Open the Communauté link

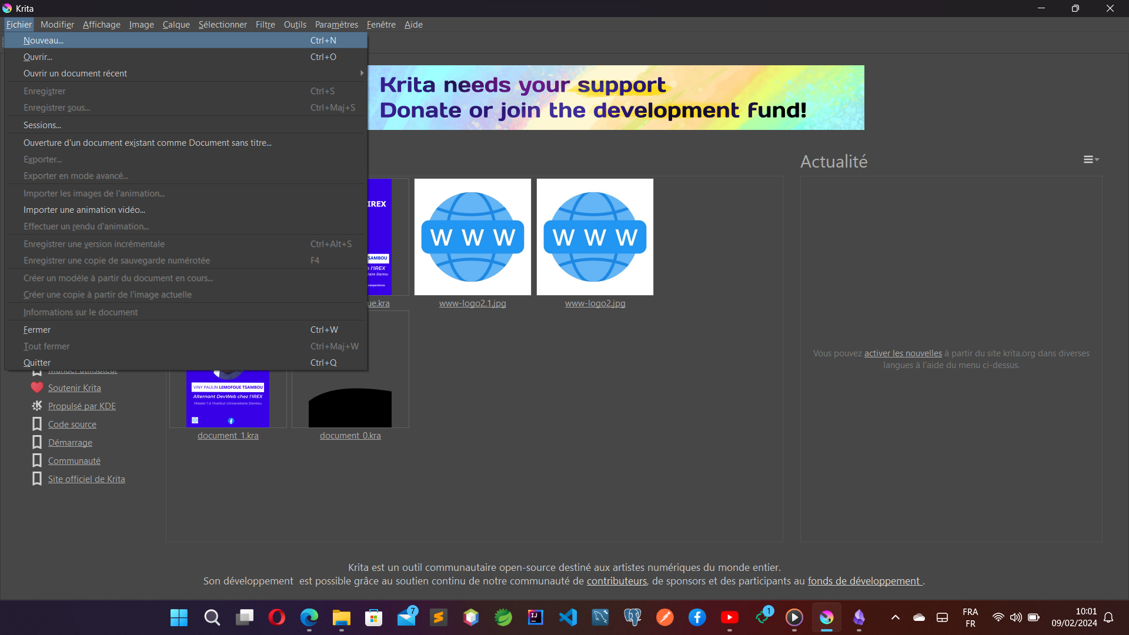pos(74,461)
